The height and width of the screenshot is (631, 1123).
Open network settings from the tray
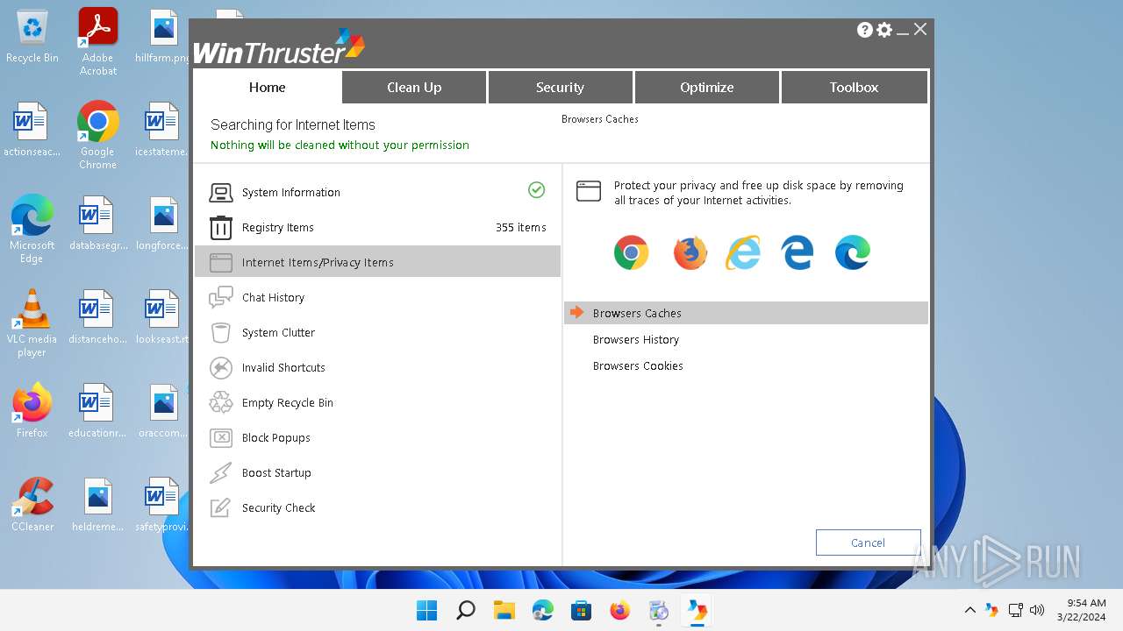[x=1015, y=610]
